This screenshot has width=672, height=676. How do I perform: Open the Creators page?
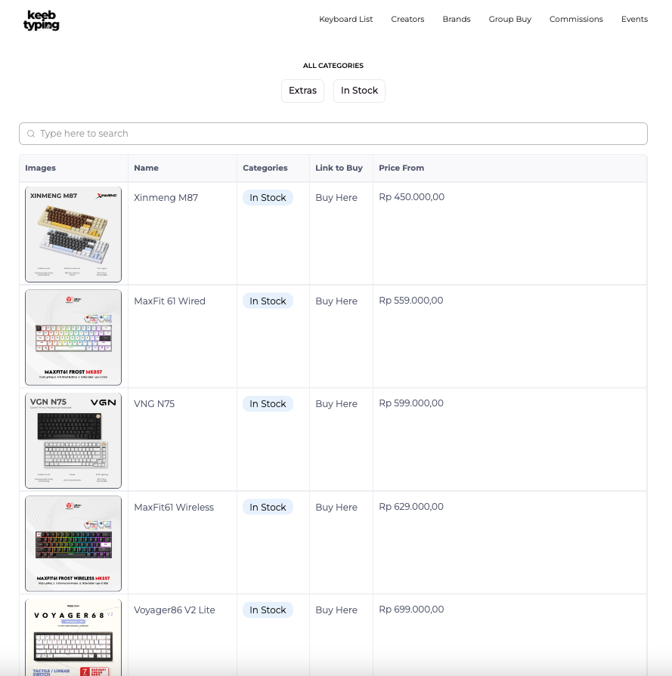407,19
